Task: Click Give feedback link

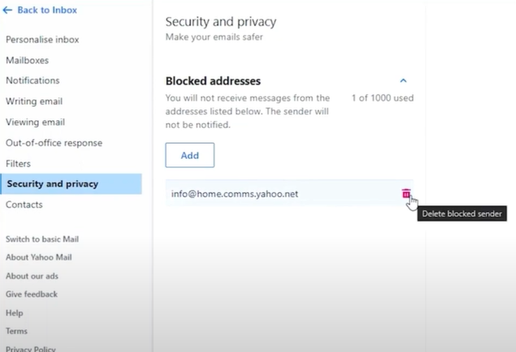Action: 32,294
